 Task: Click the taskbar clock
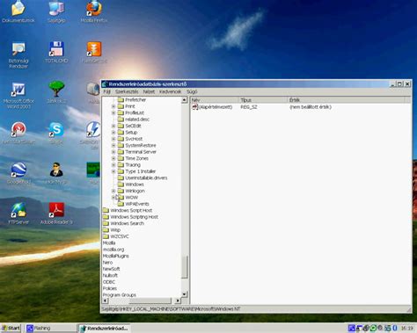click(407, 328)
